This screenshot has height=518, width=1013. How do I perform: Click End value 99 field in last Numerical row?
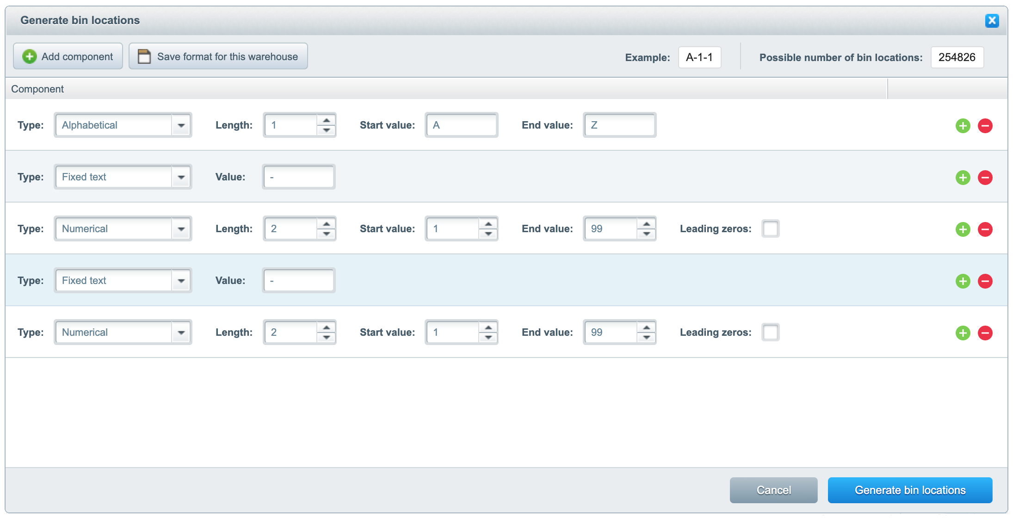(611, 332)
